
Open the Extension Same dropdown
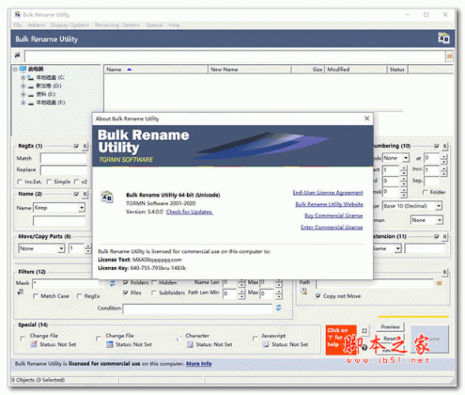[x=398, y=248]
